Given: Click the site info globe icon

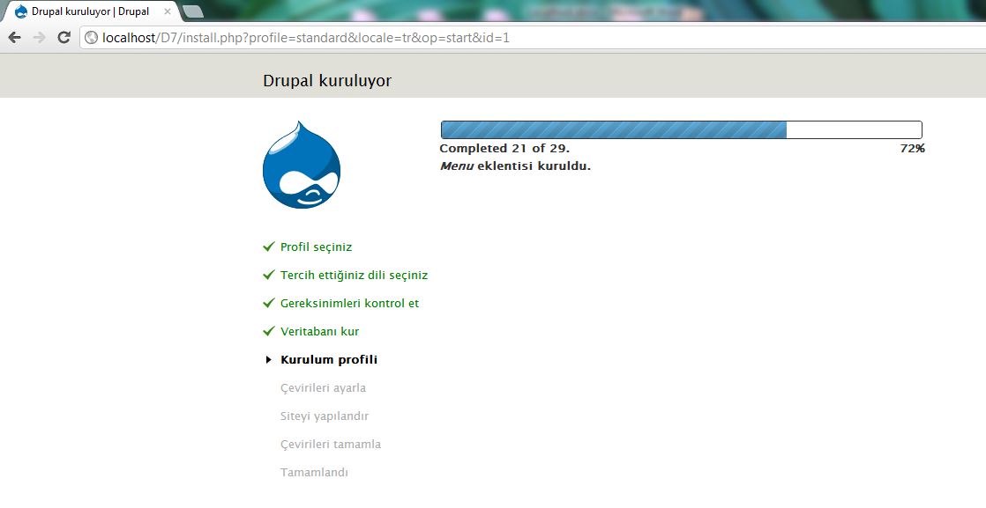Looking at the screenshot, I should [91, 38].
